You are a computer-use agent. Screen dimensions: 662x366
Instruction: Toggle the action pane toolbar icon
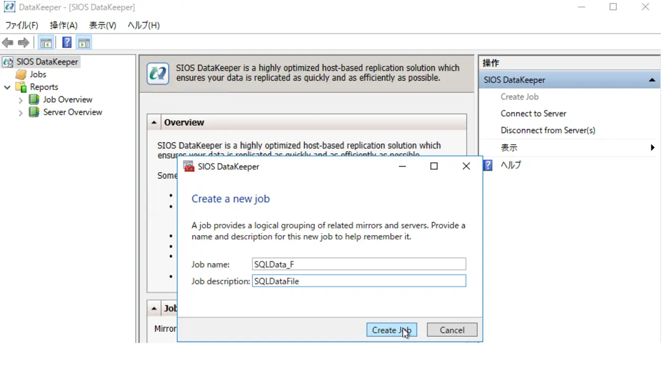pos(84,43)
